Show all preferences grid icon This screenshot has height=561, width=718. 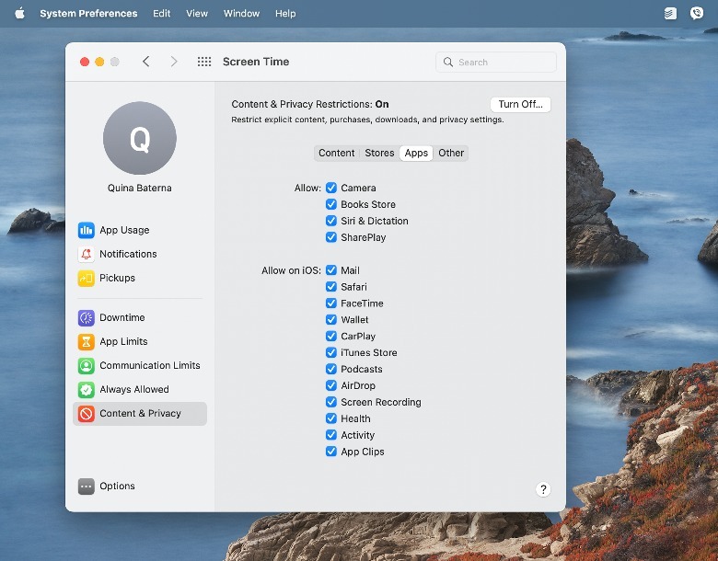pos(204,62)
